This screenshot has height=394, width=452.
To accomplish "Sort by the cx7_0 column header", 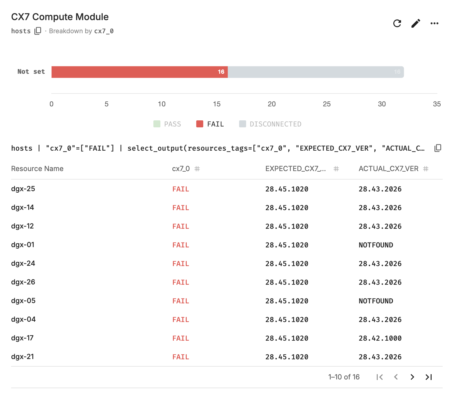I will tap(181, 169).
